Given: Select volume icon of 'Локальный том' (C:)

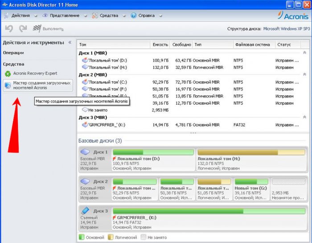Looking at the screenshot, I should 85,82.
